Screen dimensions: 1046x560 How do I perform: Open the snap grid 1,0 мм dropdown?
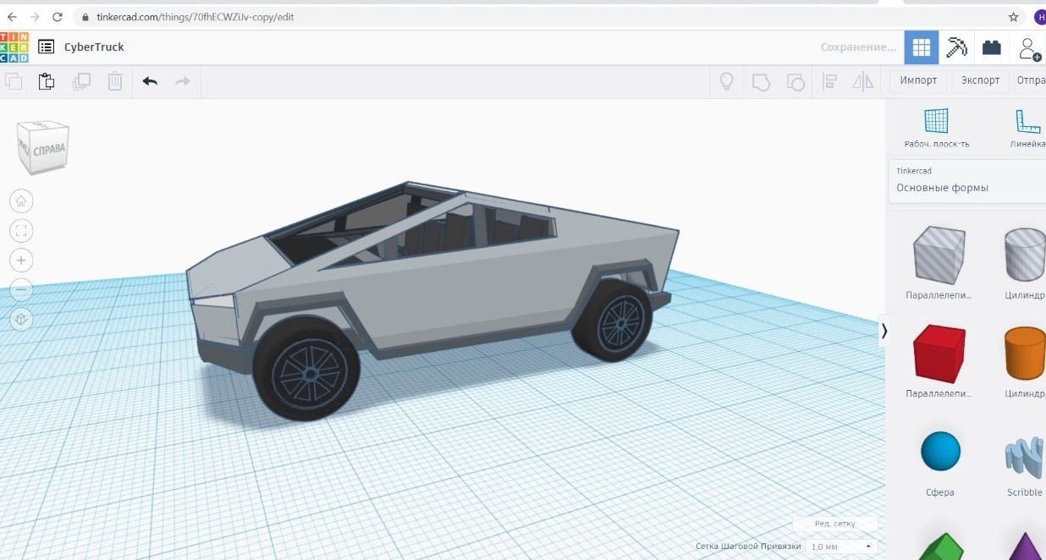[840, 546]
